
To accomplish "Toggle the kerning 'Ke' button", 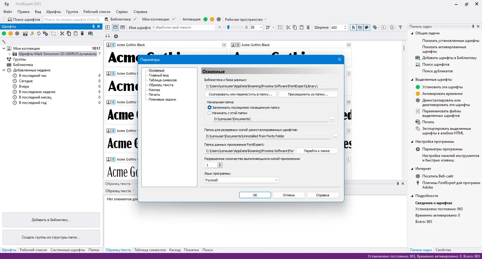I will [360, 27].
